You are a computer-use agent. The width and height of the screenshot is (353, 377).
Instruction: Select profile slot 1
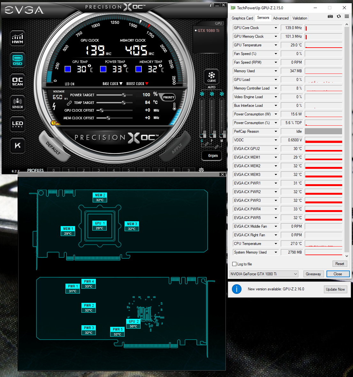click(x=68, y=170)
